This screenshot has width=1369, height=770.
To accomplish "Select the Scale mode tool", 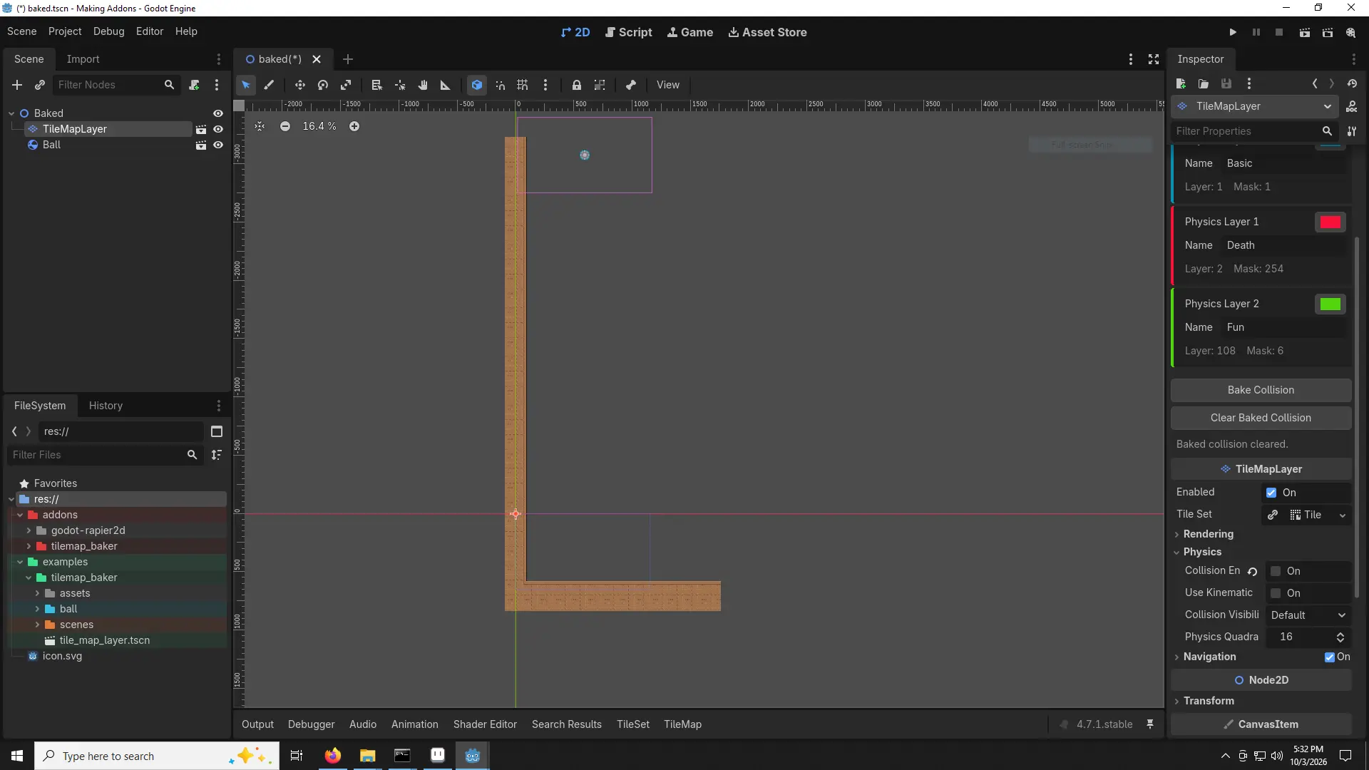I will click(346, 85).
